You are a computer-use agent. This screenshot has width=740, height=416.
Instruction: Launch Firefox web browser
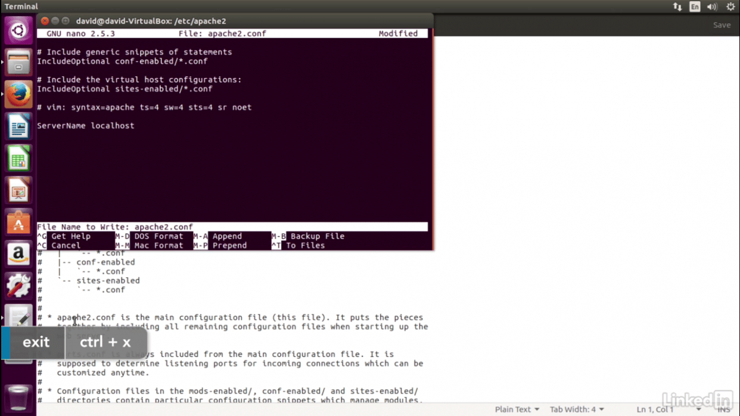coord(18,95)
